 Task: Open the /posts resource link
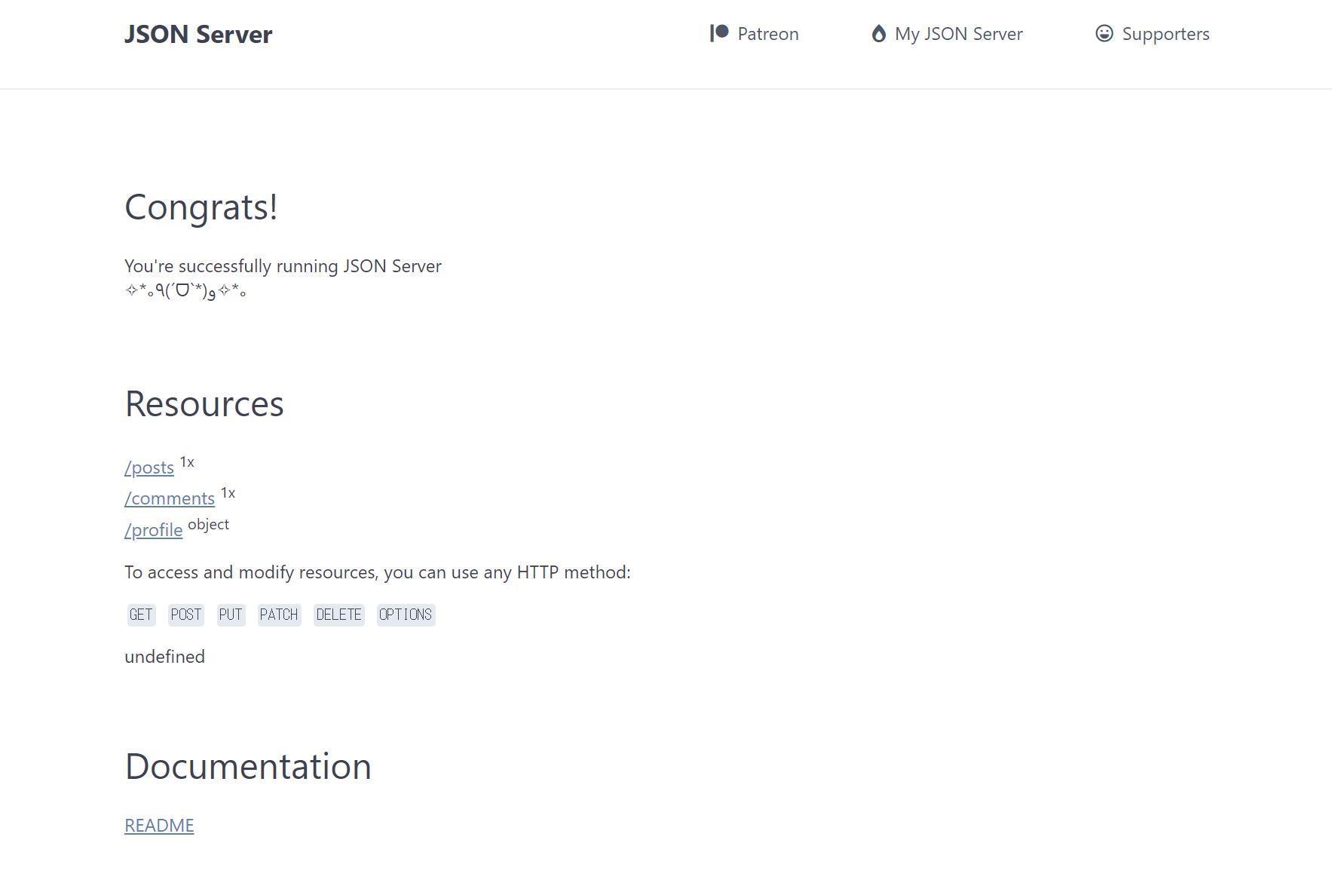tap(149, 467)
